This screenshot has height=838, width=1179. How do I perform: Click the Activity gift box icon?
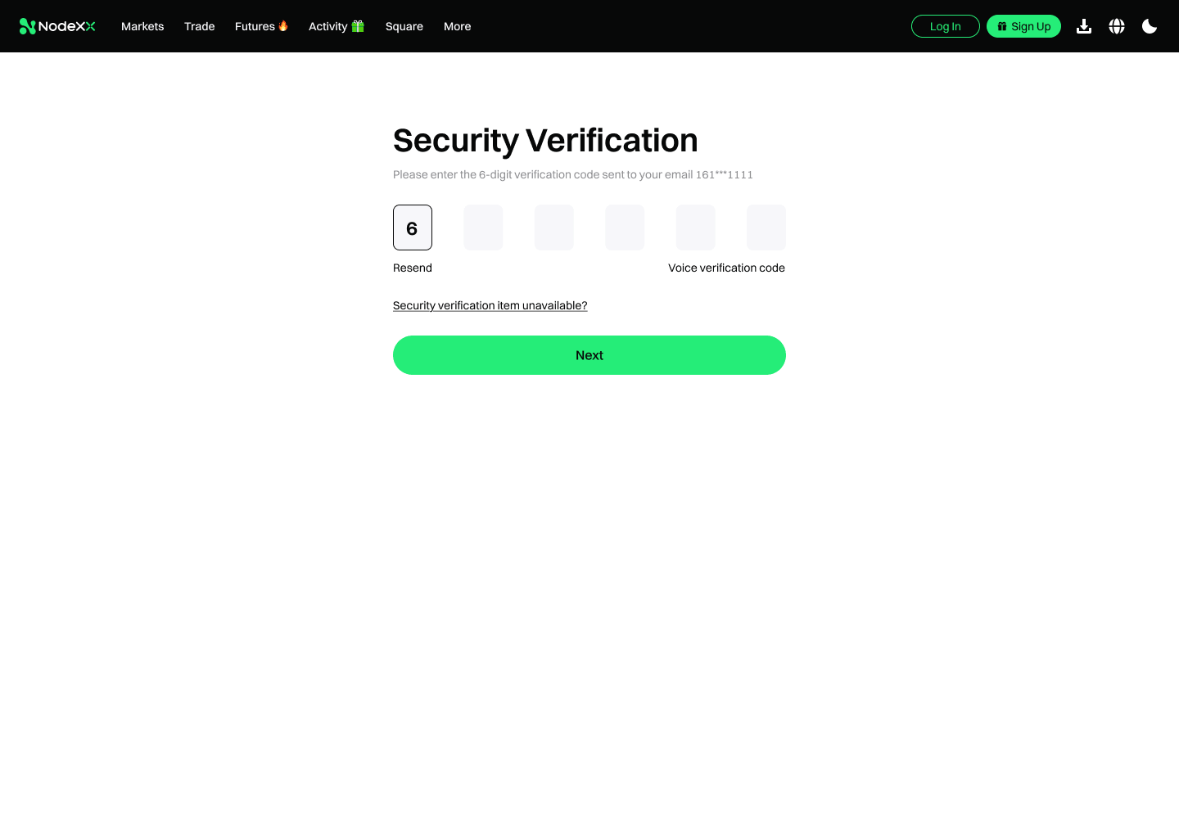point(358,26)
